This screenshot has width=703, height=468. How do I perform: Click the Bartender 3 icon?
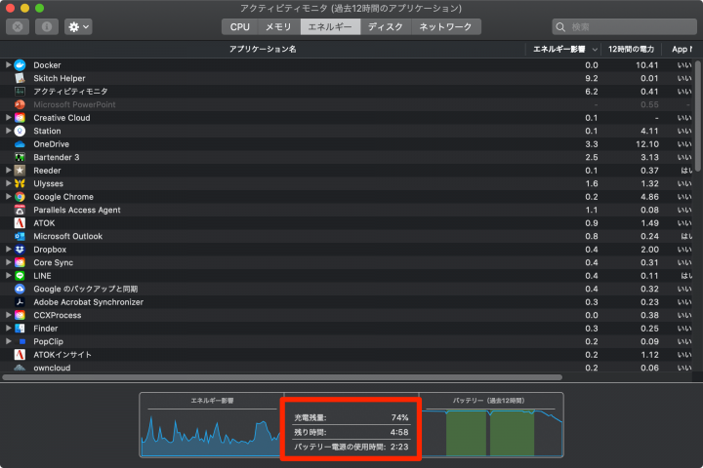point(20,157)
